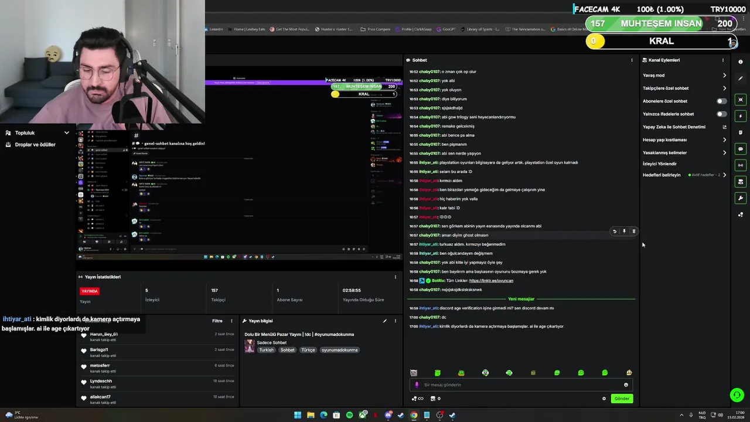Open Yayın İstatistikleri three-dot menu
This screenshot has height=422, width=750.
[395, 277]
